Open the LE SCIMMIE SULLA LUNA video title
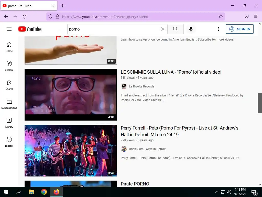Image resolution: width=262 pixels, height=197 pixels. (x=171, y=72)
